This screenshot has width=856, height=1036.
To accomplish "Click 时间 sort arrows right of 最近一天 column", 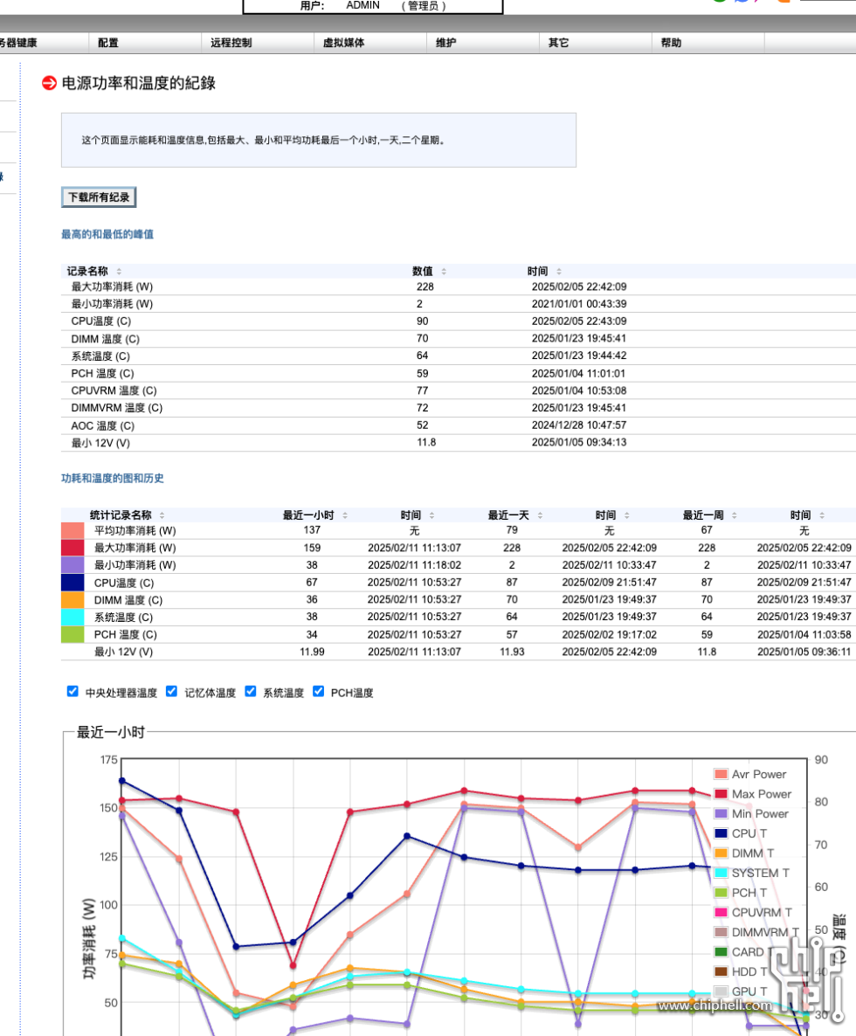I will tap(627, 515).
